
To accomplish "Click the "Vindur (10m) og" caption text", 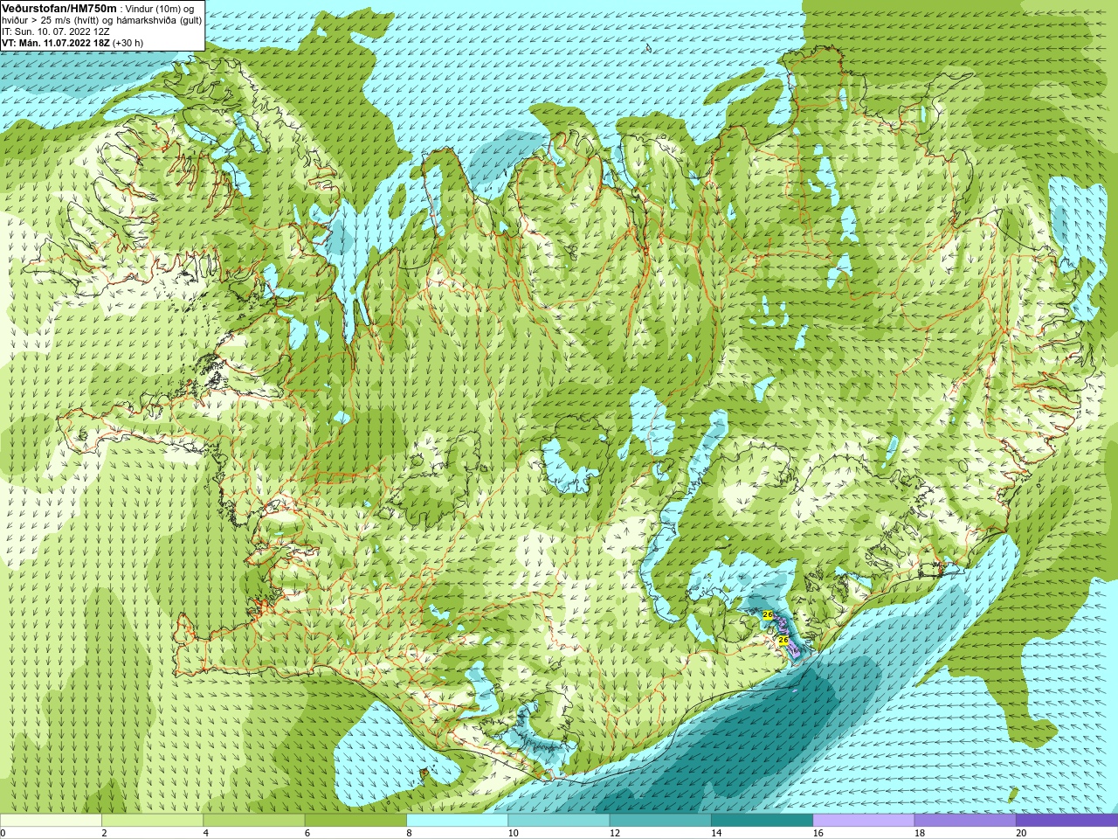I will (x=161, y=9).
